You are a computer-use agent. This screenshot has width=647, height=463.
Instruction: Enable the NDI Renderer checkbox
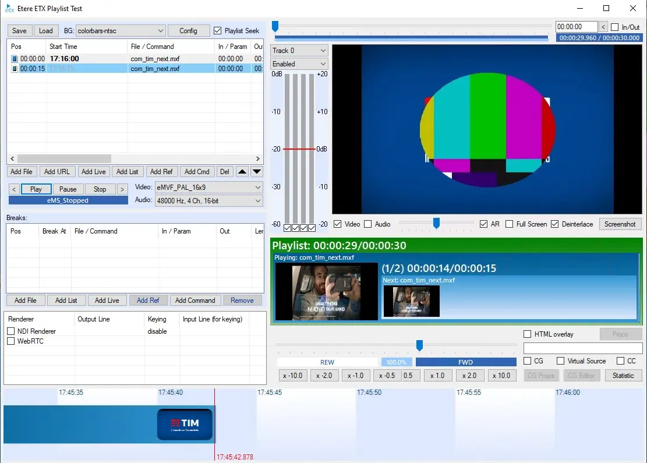tap(10, 331)
